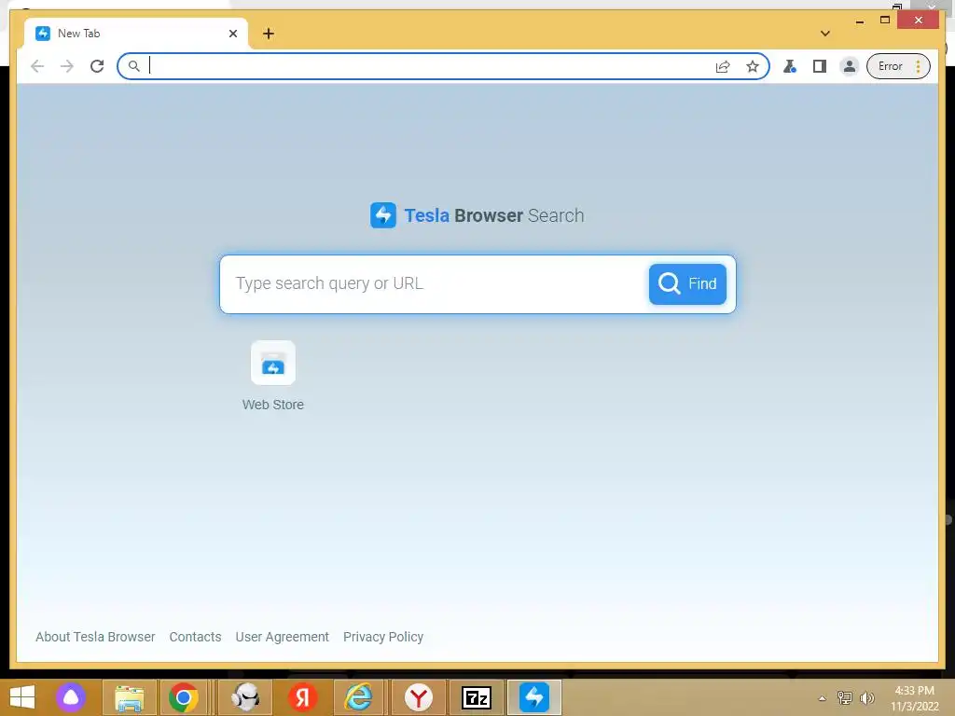Open a new tab with plus button
Viewport: 955px width, 716px height.
(269, 34)
